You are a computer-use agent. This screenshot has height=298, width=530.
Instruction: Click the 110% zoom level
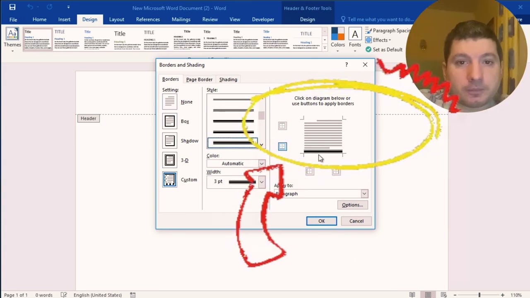tap(516, 295)
